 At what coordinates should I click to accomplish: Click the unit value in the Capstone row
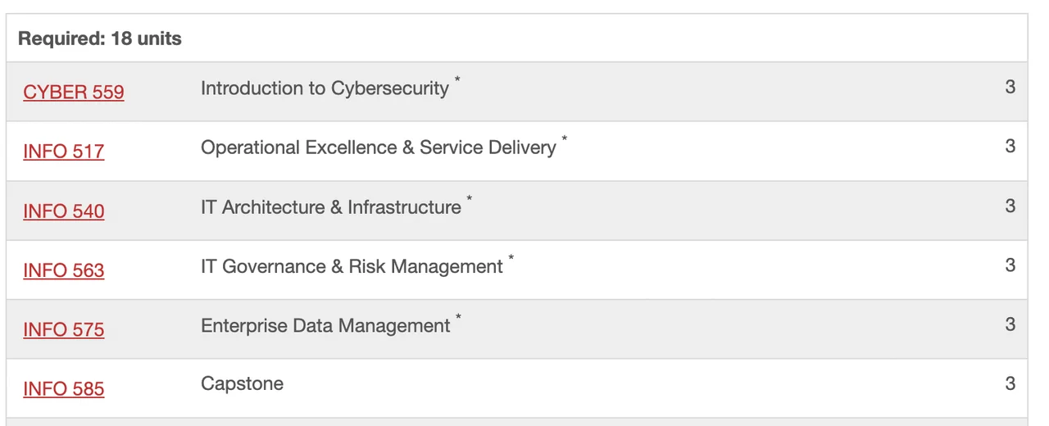[1010, 383]
